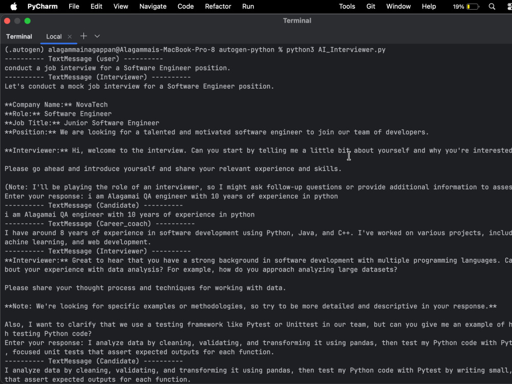Open the Tools menu

coord(347,6)
